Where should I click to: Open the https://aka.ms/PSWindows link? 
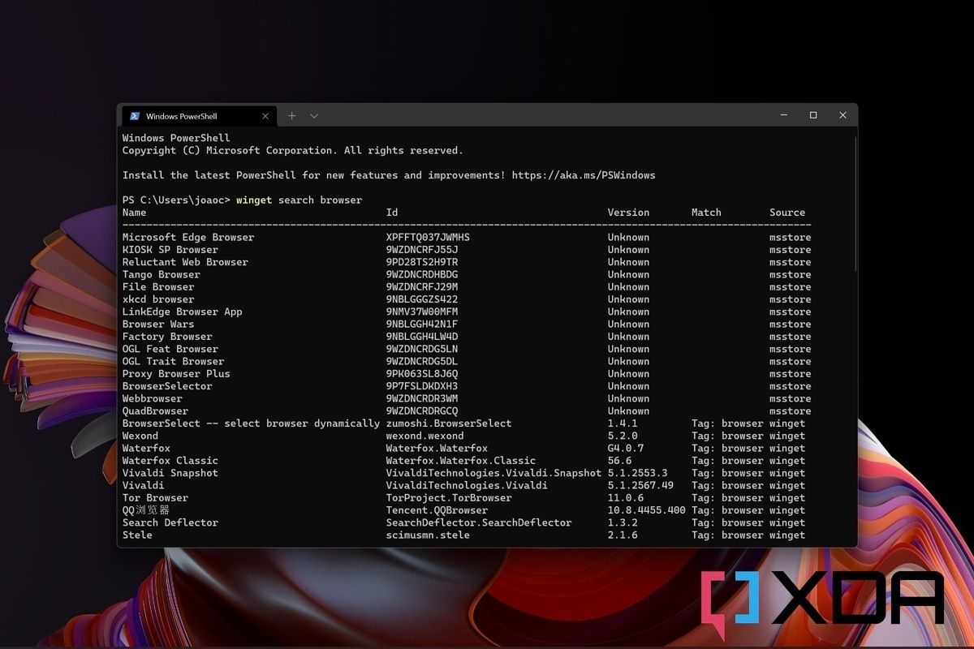[584, 175]
